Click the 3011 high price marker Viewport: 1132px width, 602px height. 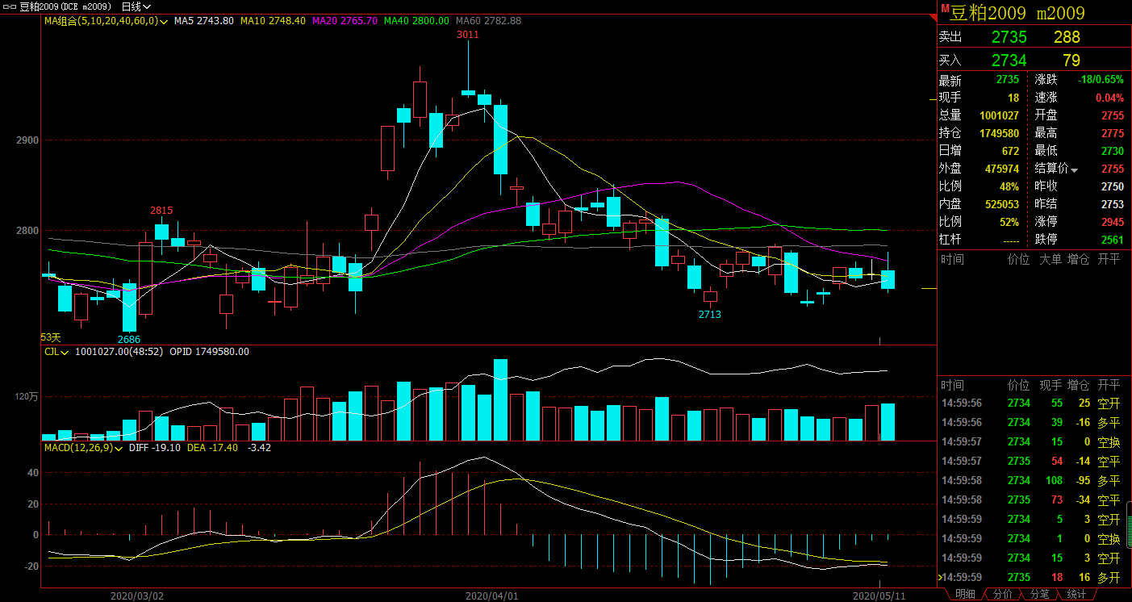467,35
